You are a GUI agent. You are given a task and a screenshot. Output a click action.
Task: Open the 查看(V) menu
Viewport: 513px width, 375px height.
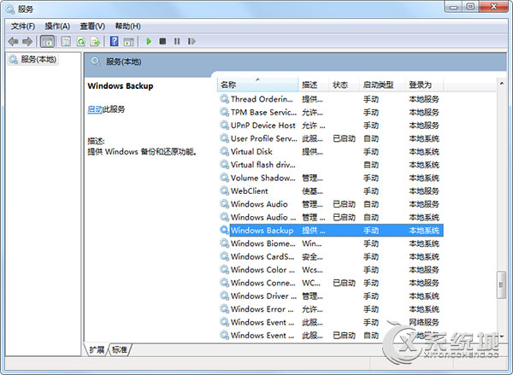tap(92, 26)
